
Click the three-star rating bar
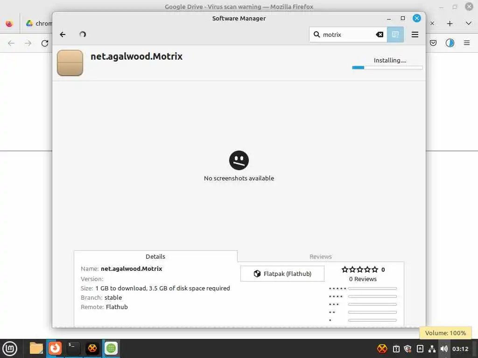click(x=372, y=304)
